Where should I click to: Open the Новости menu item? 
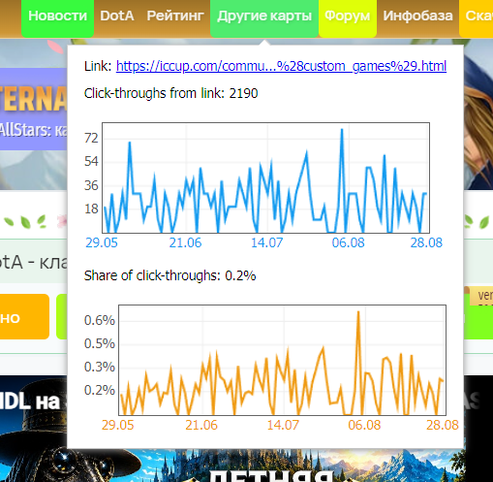pyautogui.click(x=57, y=17)
